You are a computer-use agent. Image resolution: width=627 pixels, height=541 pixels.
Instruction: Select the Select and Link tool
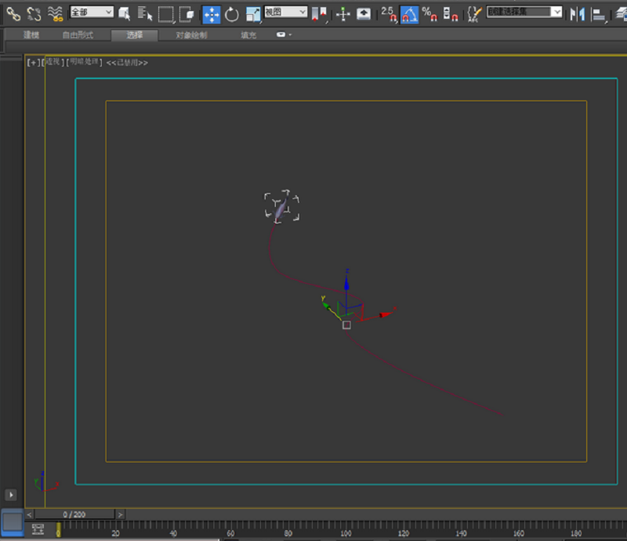13,14
